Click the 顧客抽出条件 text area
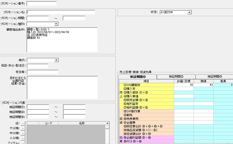 (62, 40)
